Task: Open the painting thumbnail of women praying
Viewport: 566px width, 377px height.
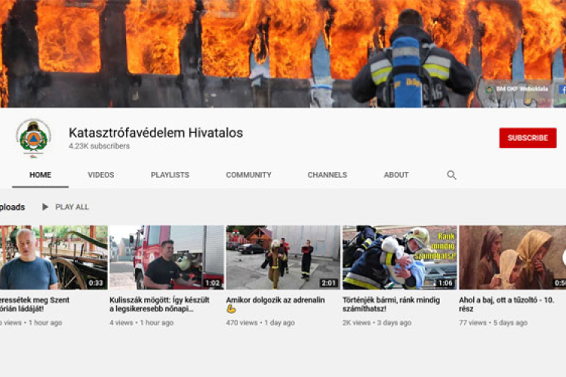Action: click(x=512, y=257)
